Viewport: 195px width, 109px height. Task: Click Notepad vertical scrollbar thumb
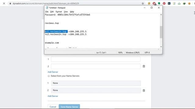[x=161, y=32]
